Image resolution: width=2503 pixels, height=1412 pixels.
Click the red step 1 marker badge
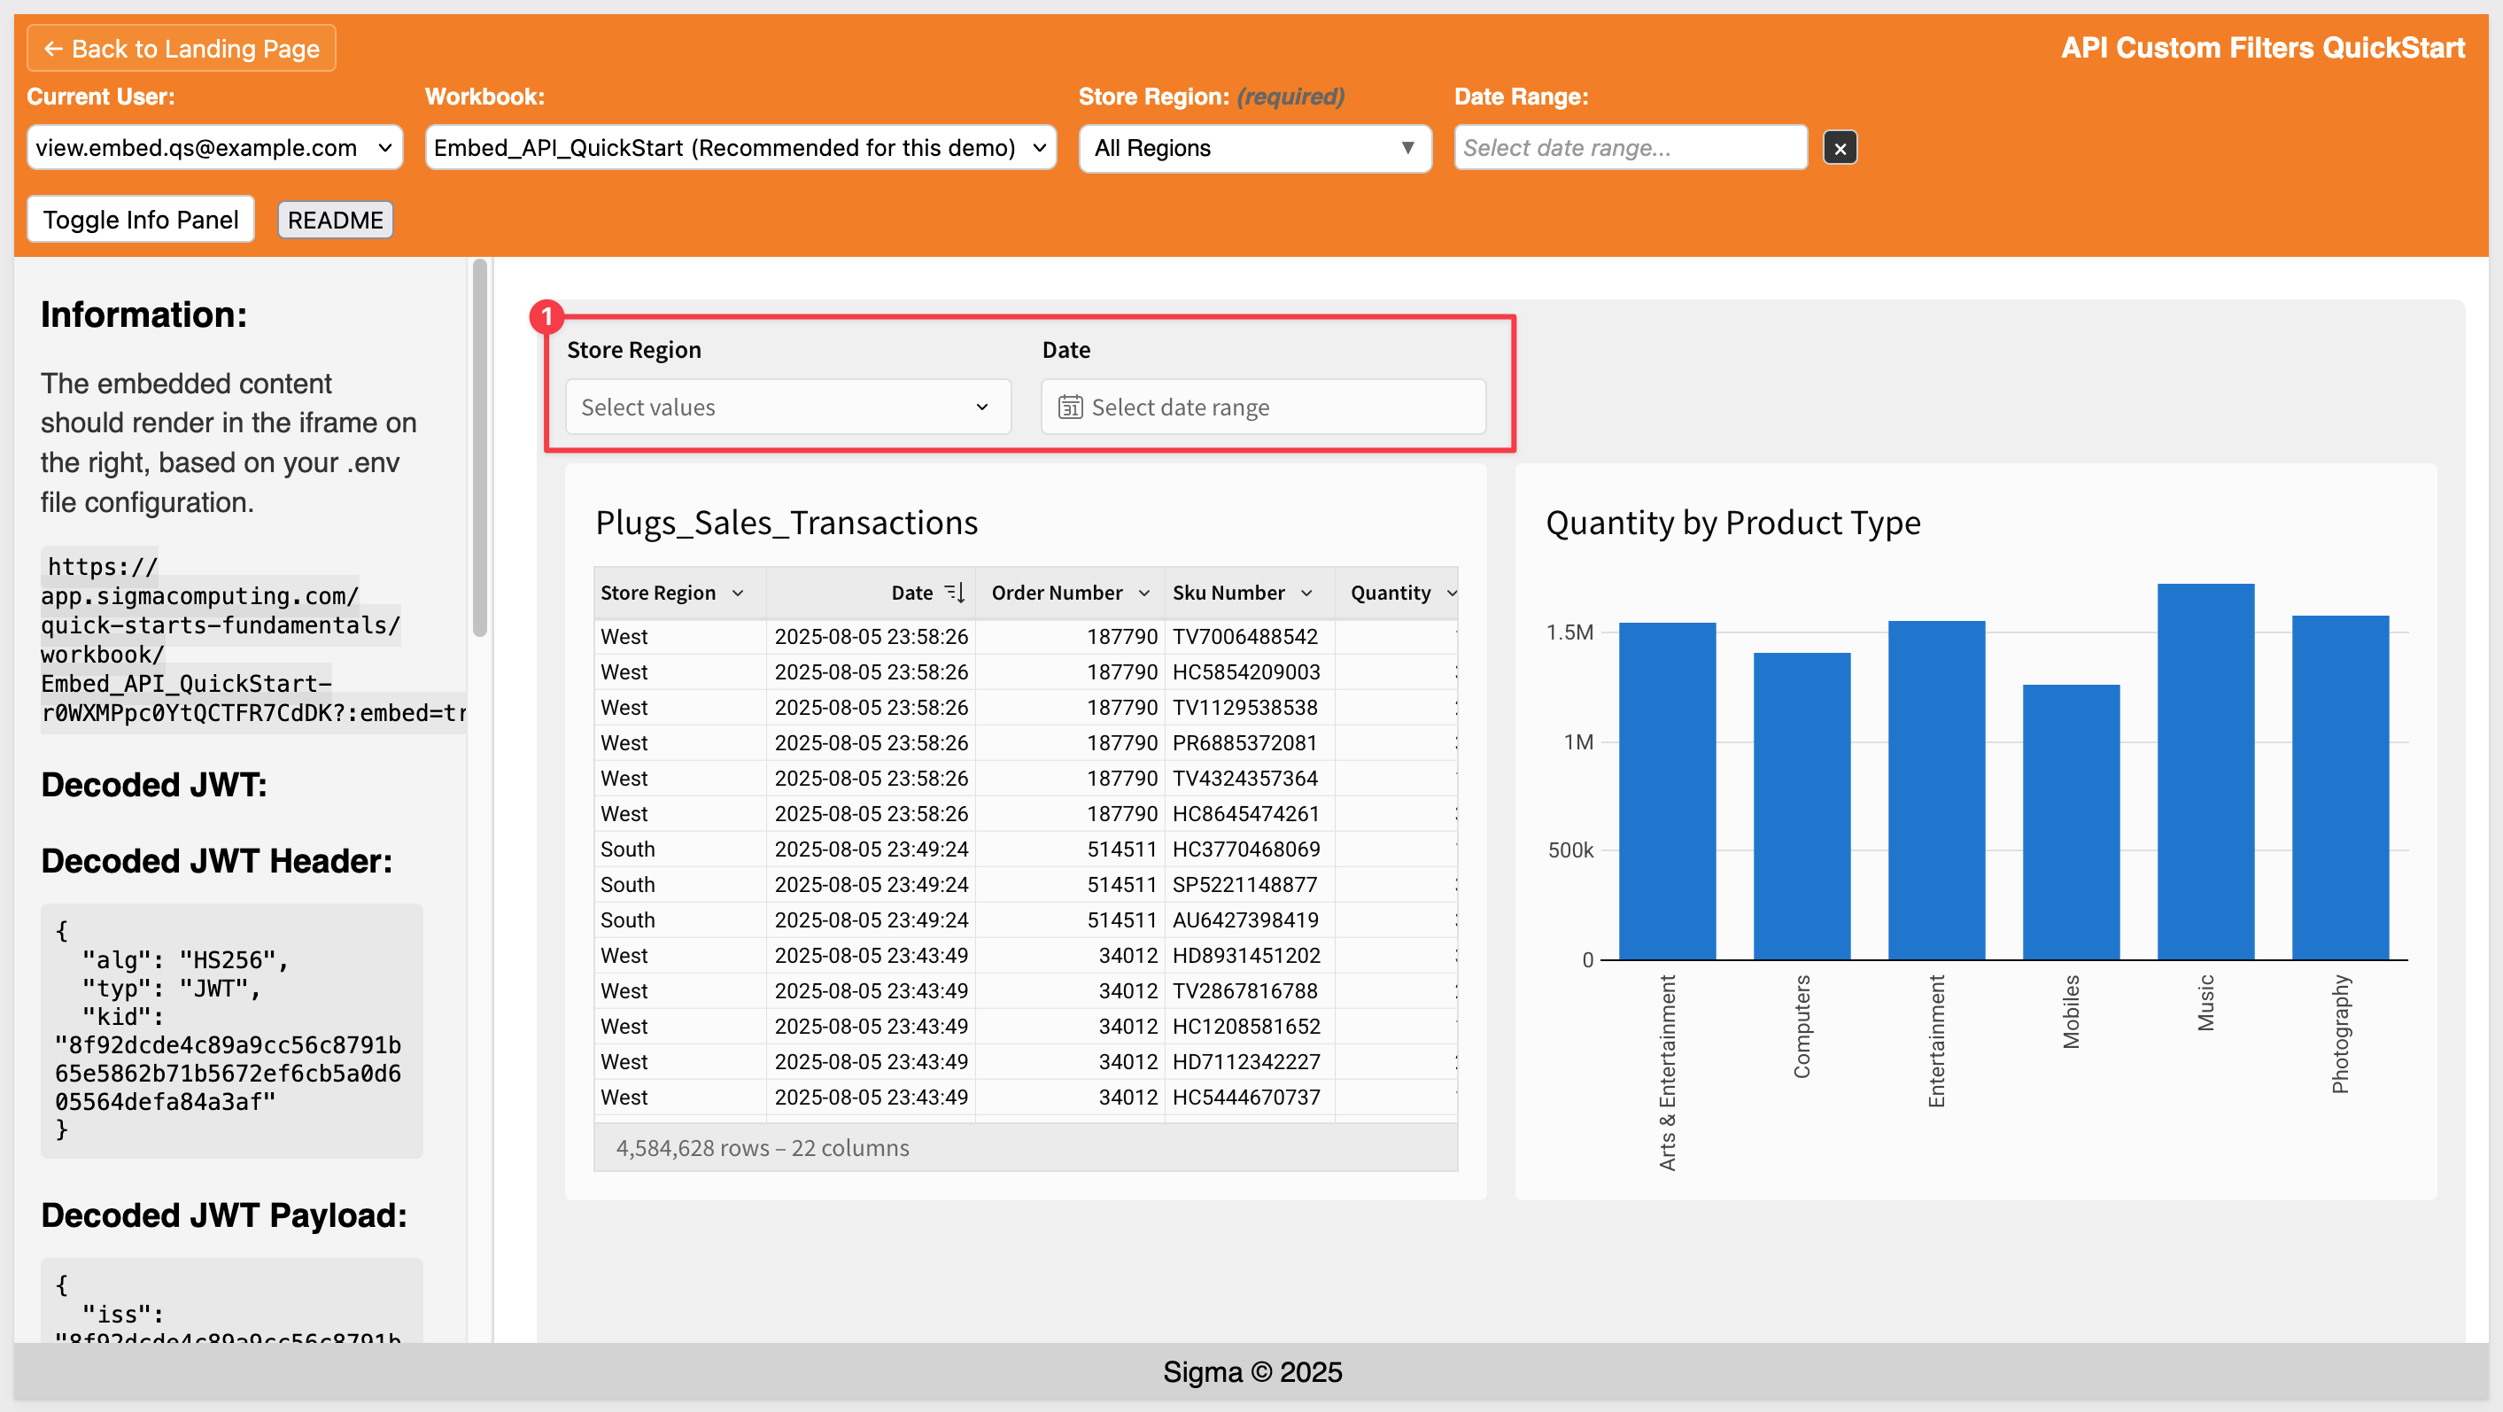[546, 316]
